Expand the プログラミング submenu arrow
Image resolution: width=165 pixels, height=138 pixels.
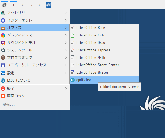click(x=66, y=57)
